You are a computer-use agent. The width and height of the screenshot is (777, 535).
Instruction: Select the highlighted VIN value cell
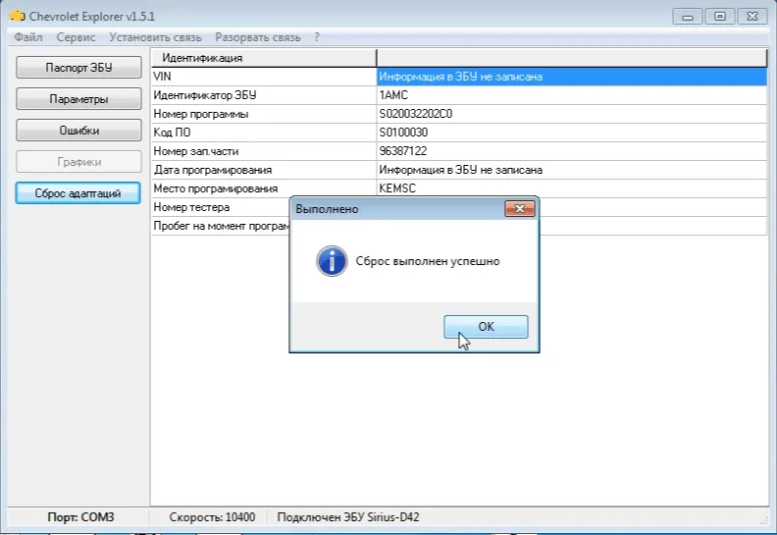pyautogui.click(x=572, y=77)
